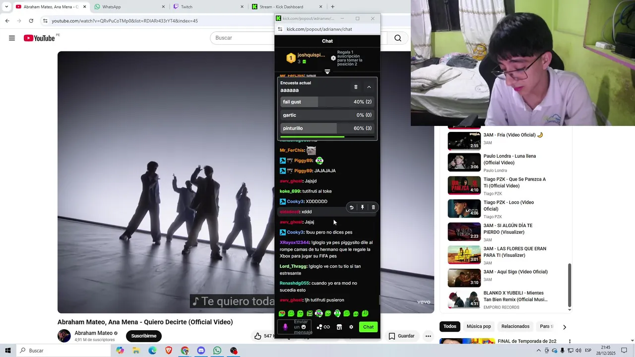
Task: Like the video with thumbs up
Action: pos(257,336)
